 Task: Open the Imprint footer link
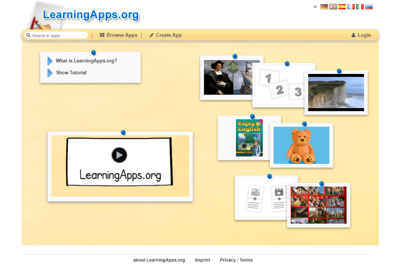tap(203, 260)
